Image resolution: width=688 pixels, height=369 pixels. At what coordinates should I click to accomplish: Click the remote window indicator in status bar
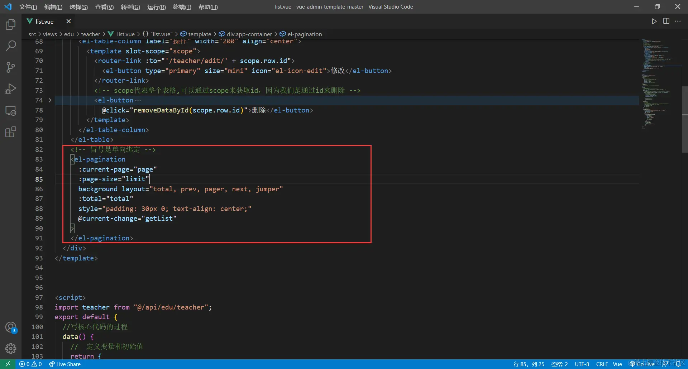(x=8, y=364)
